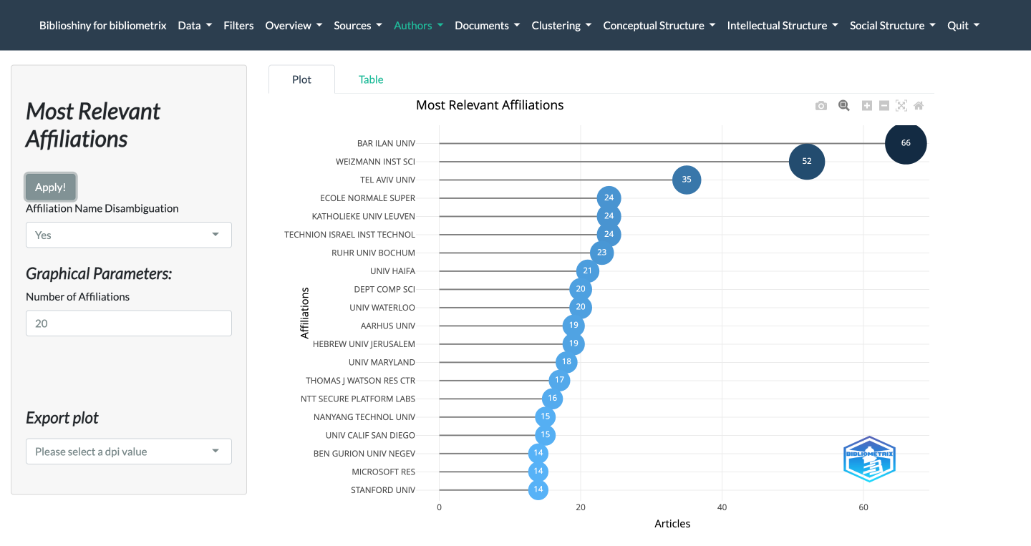Click the 17 bubble for Thomas J Watson

559,381
